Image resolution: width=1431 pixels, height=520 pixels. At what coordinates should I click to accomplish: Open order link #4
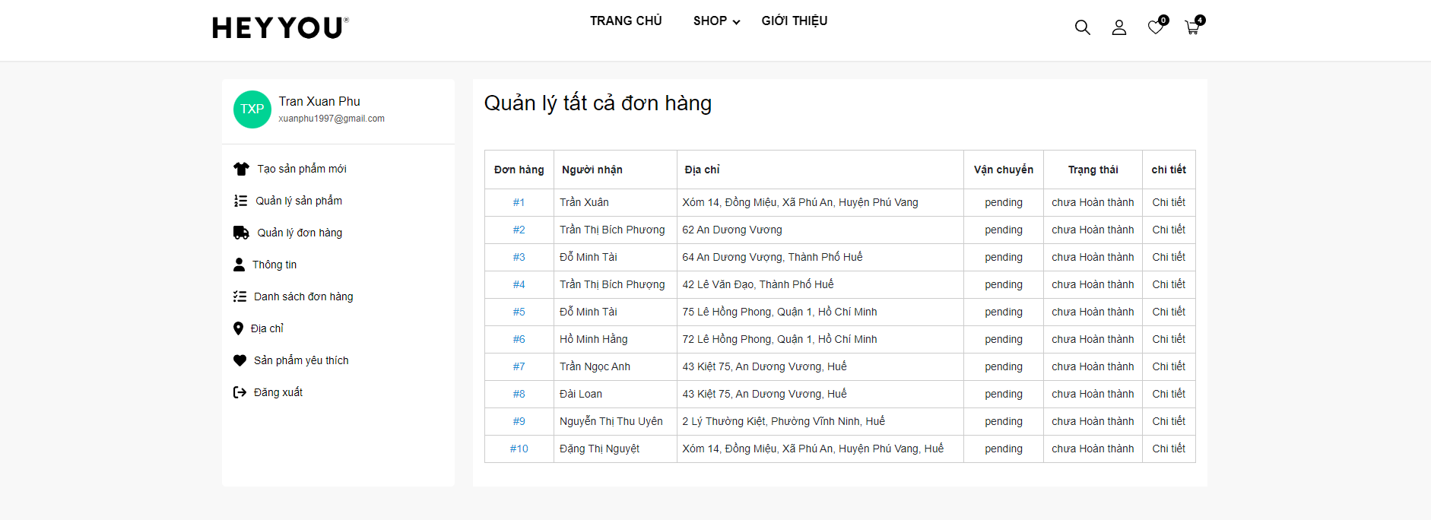[x=519, y=284]
